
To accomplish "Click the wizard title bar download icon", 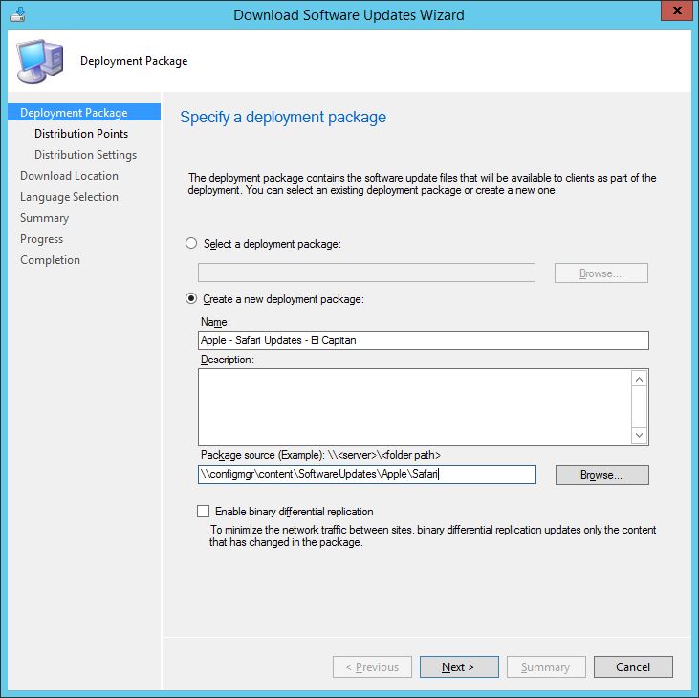I will 17,14.
